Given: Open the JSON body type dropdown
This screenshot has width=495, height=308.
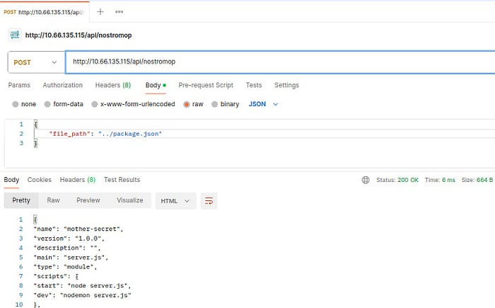Looking at the screenshot, I should tap(263, 104).
